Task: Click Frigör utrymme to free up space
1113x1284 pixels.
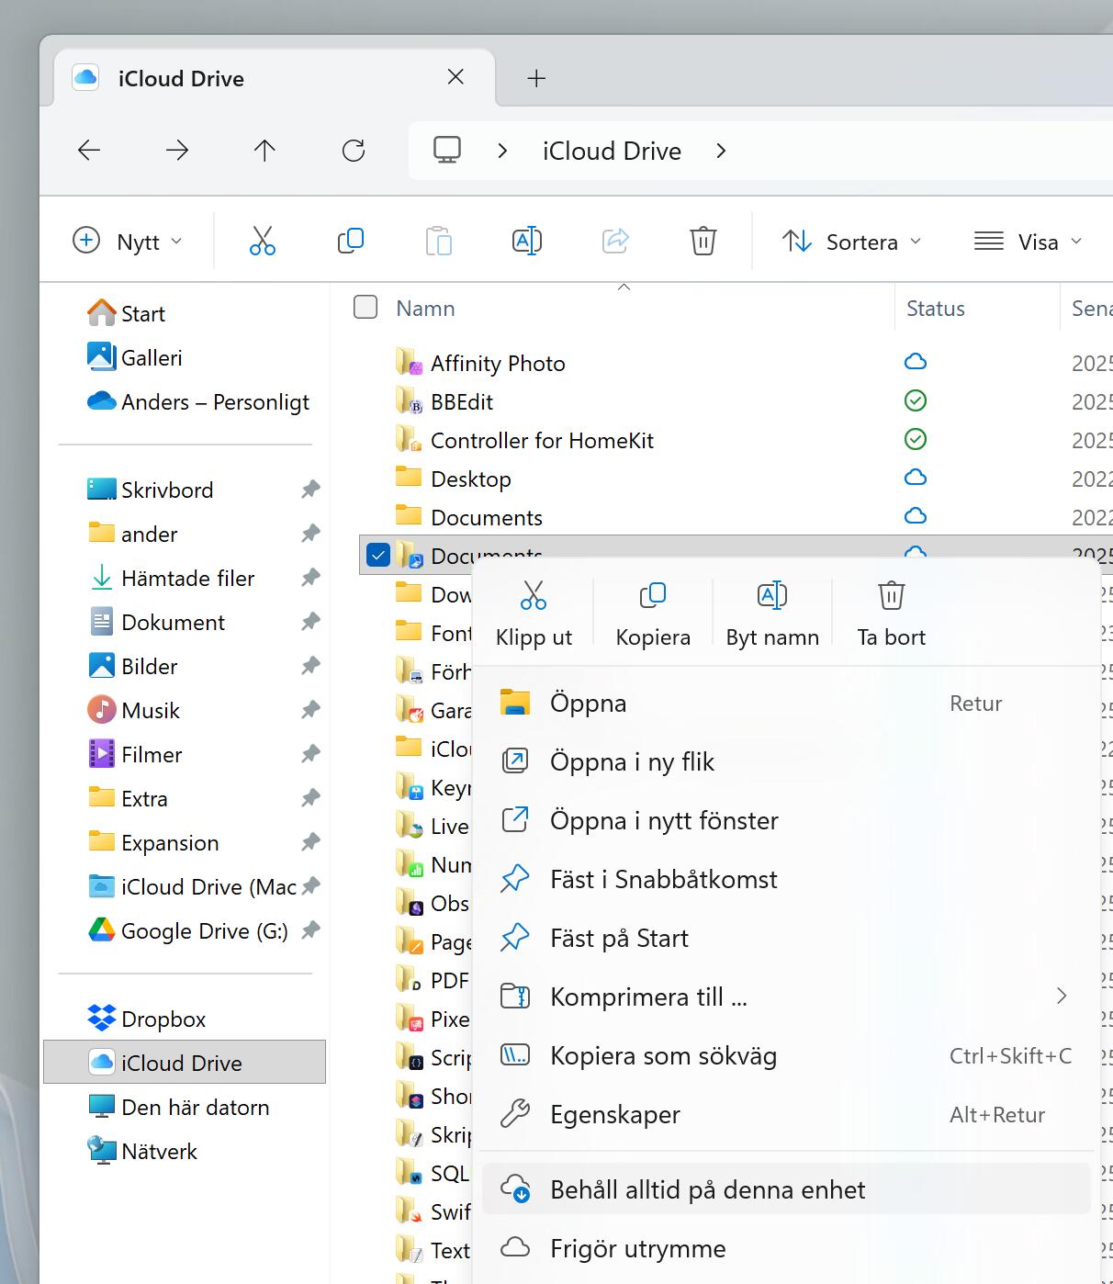Action: pos(637,1248)
